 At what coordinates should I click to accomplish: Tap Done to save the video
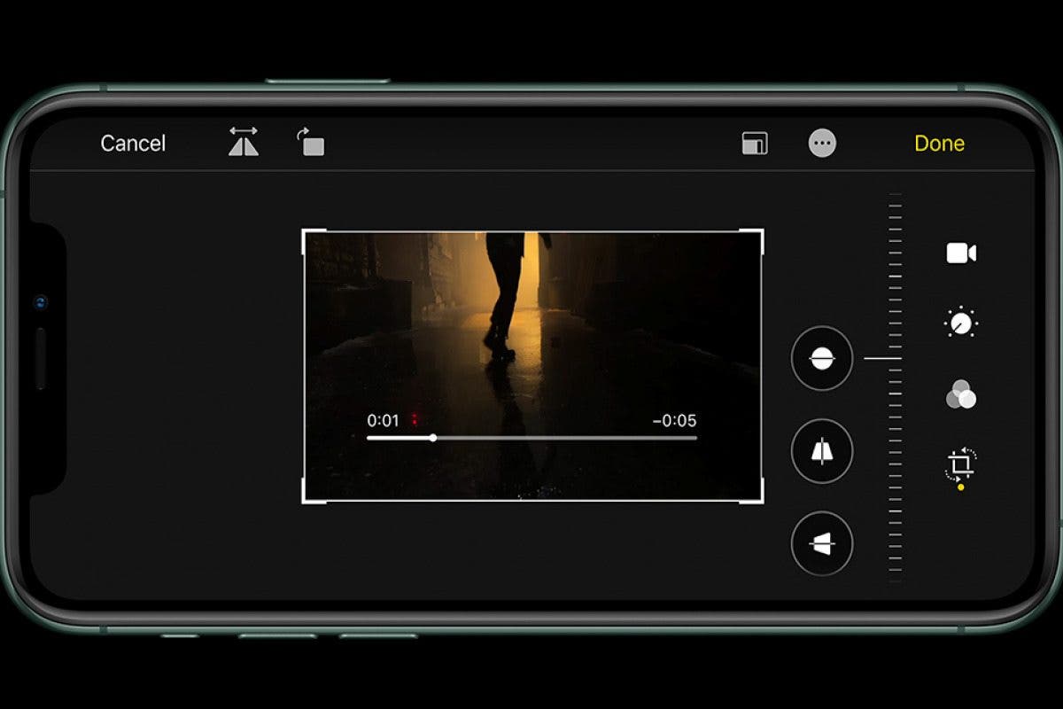[x=940, y=143]
